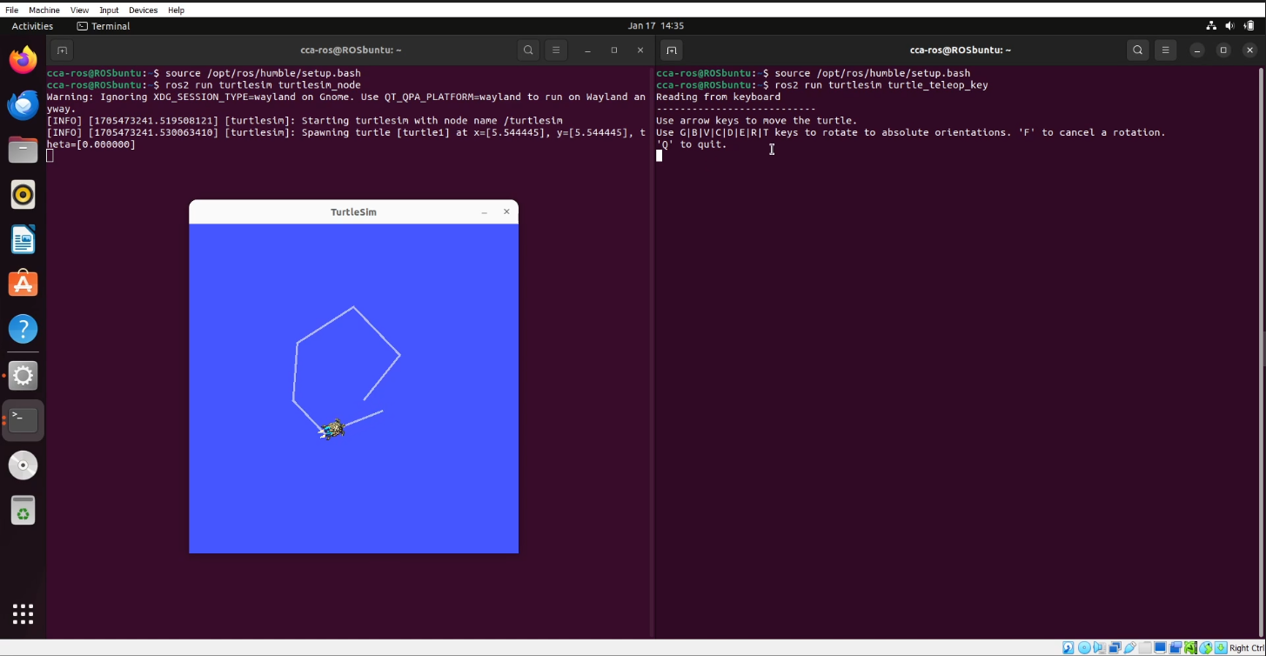Open new tab in left terminal
1266x656 pixels.
pos(62,50)
